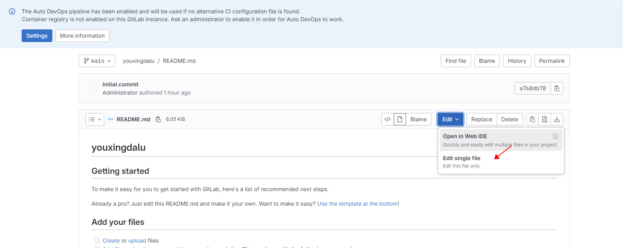Click Create link in file list

111,241
